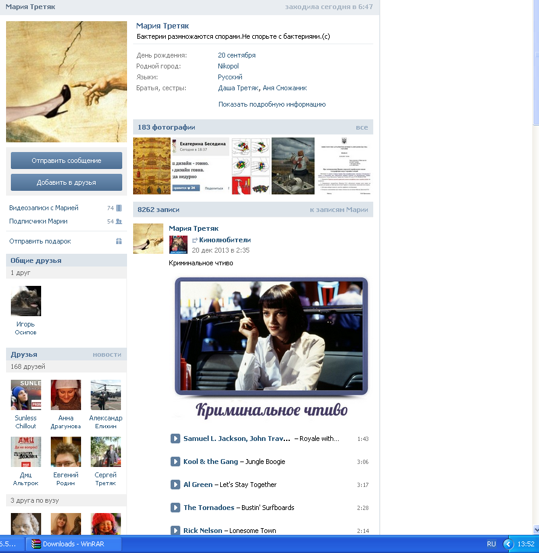Viewport: 539px width, 553px height.
Task: Click Отправить подарок link
Action: pos(40,241)
